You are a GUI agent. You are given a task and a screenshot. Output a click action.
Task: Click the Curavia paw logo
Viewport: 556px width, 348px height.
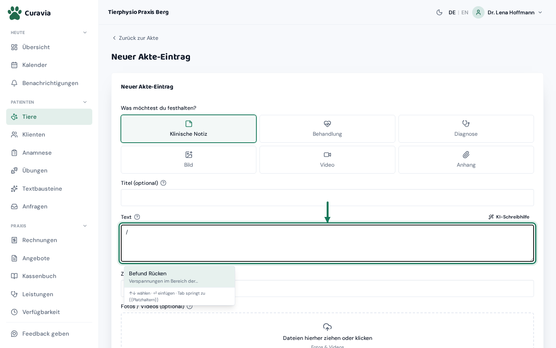pyautogui.click(x=15, y=13)
